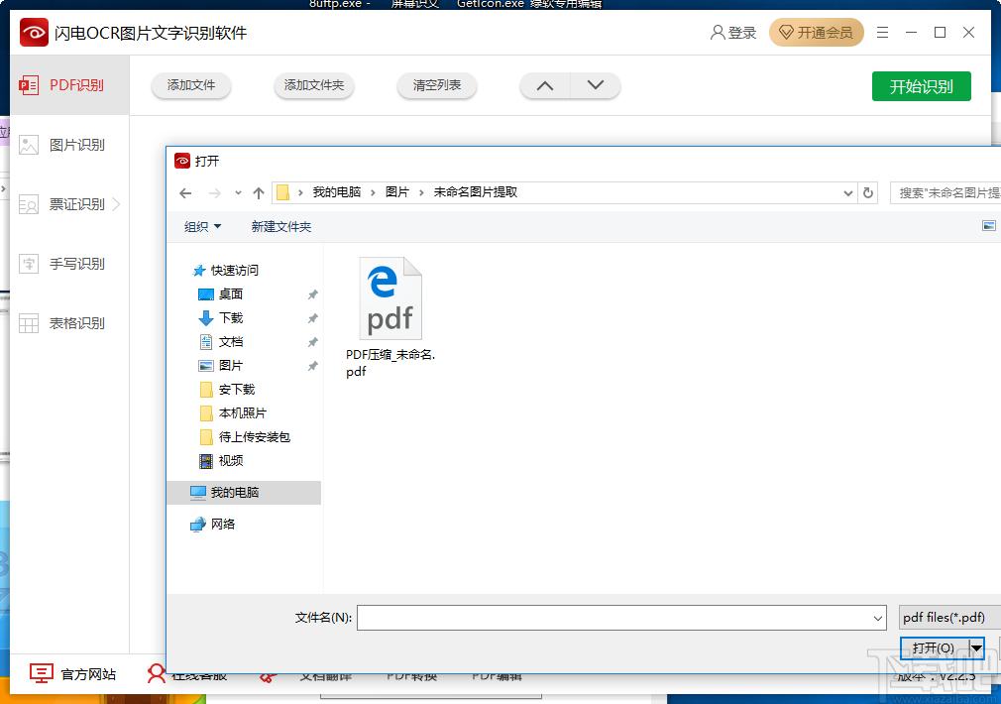Open the pdf files file type filter
This screenshot has height=704, width=1001.
(x=949, y=618)
